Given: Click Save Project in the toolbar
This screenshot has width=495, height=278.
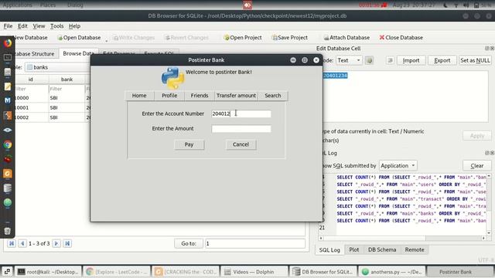Looking at the screenshot, I should pyautogui.click(x=289, y=38).
